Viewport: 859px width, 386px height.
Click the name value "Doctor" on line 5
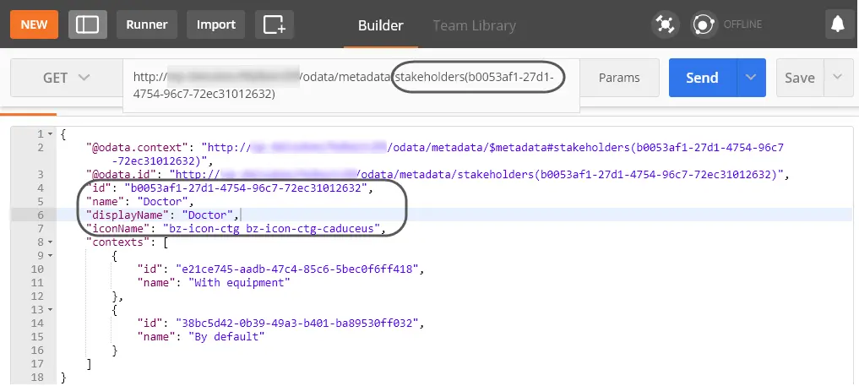point(161,202)
